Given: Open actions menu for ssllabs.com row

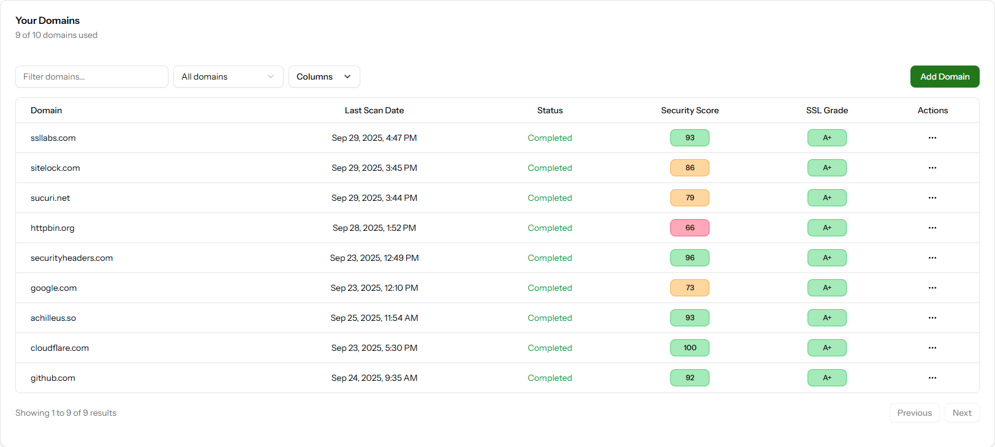Looking at the screenshot, I should (x=932, y=138).
